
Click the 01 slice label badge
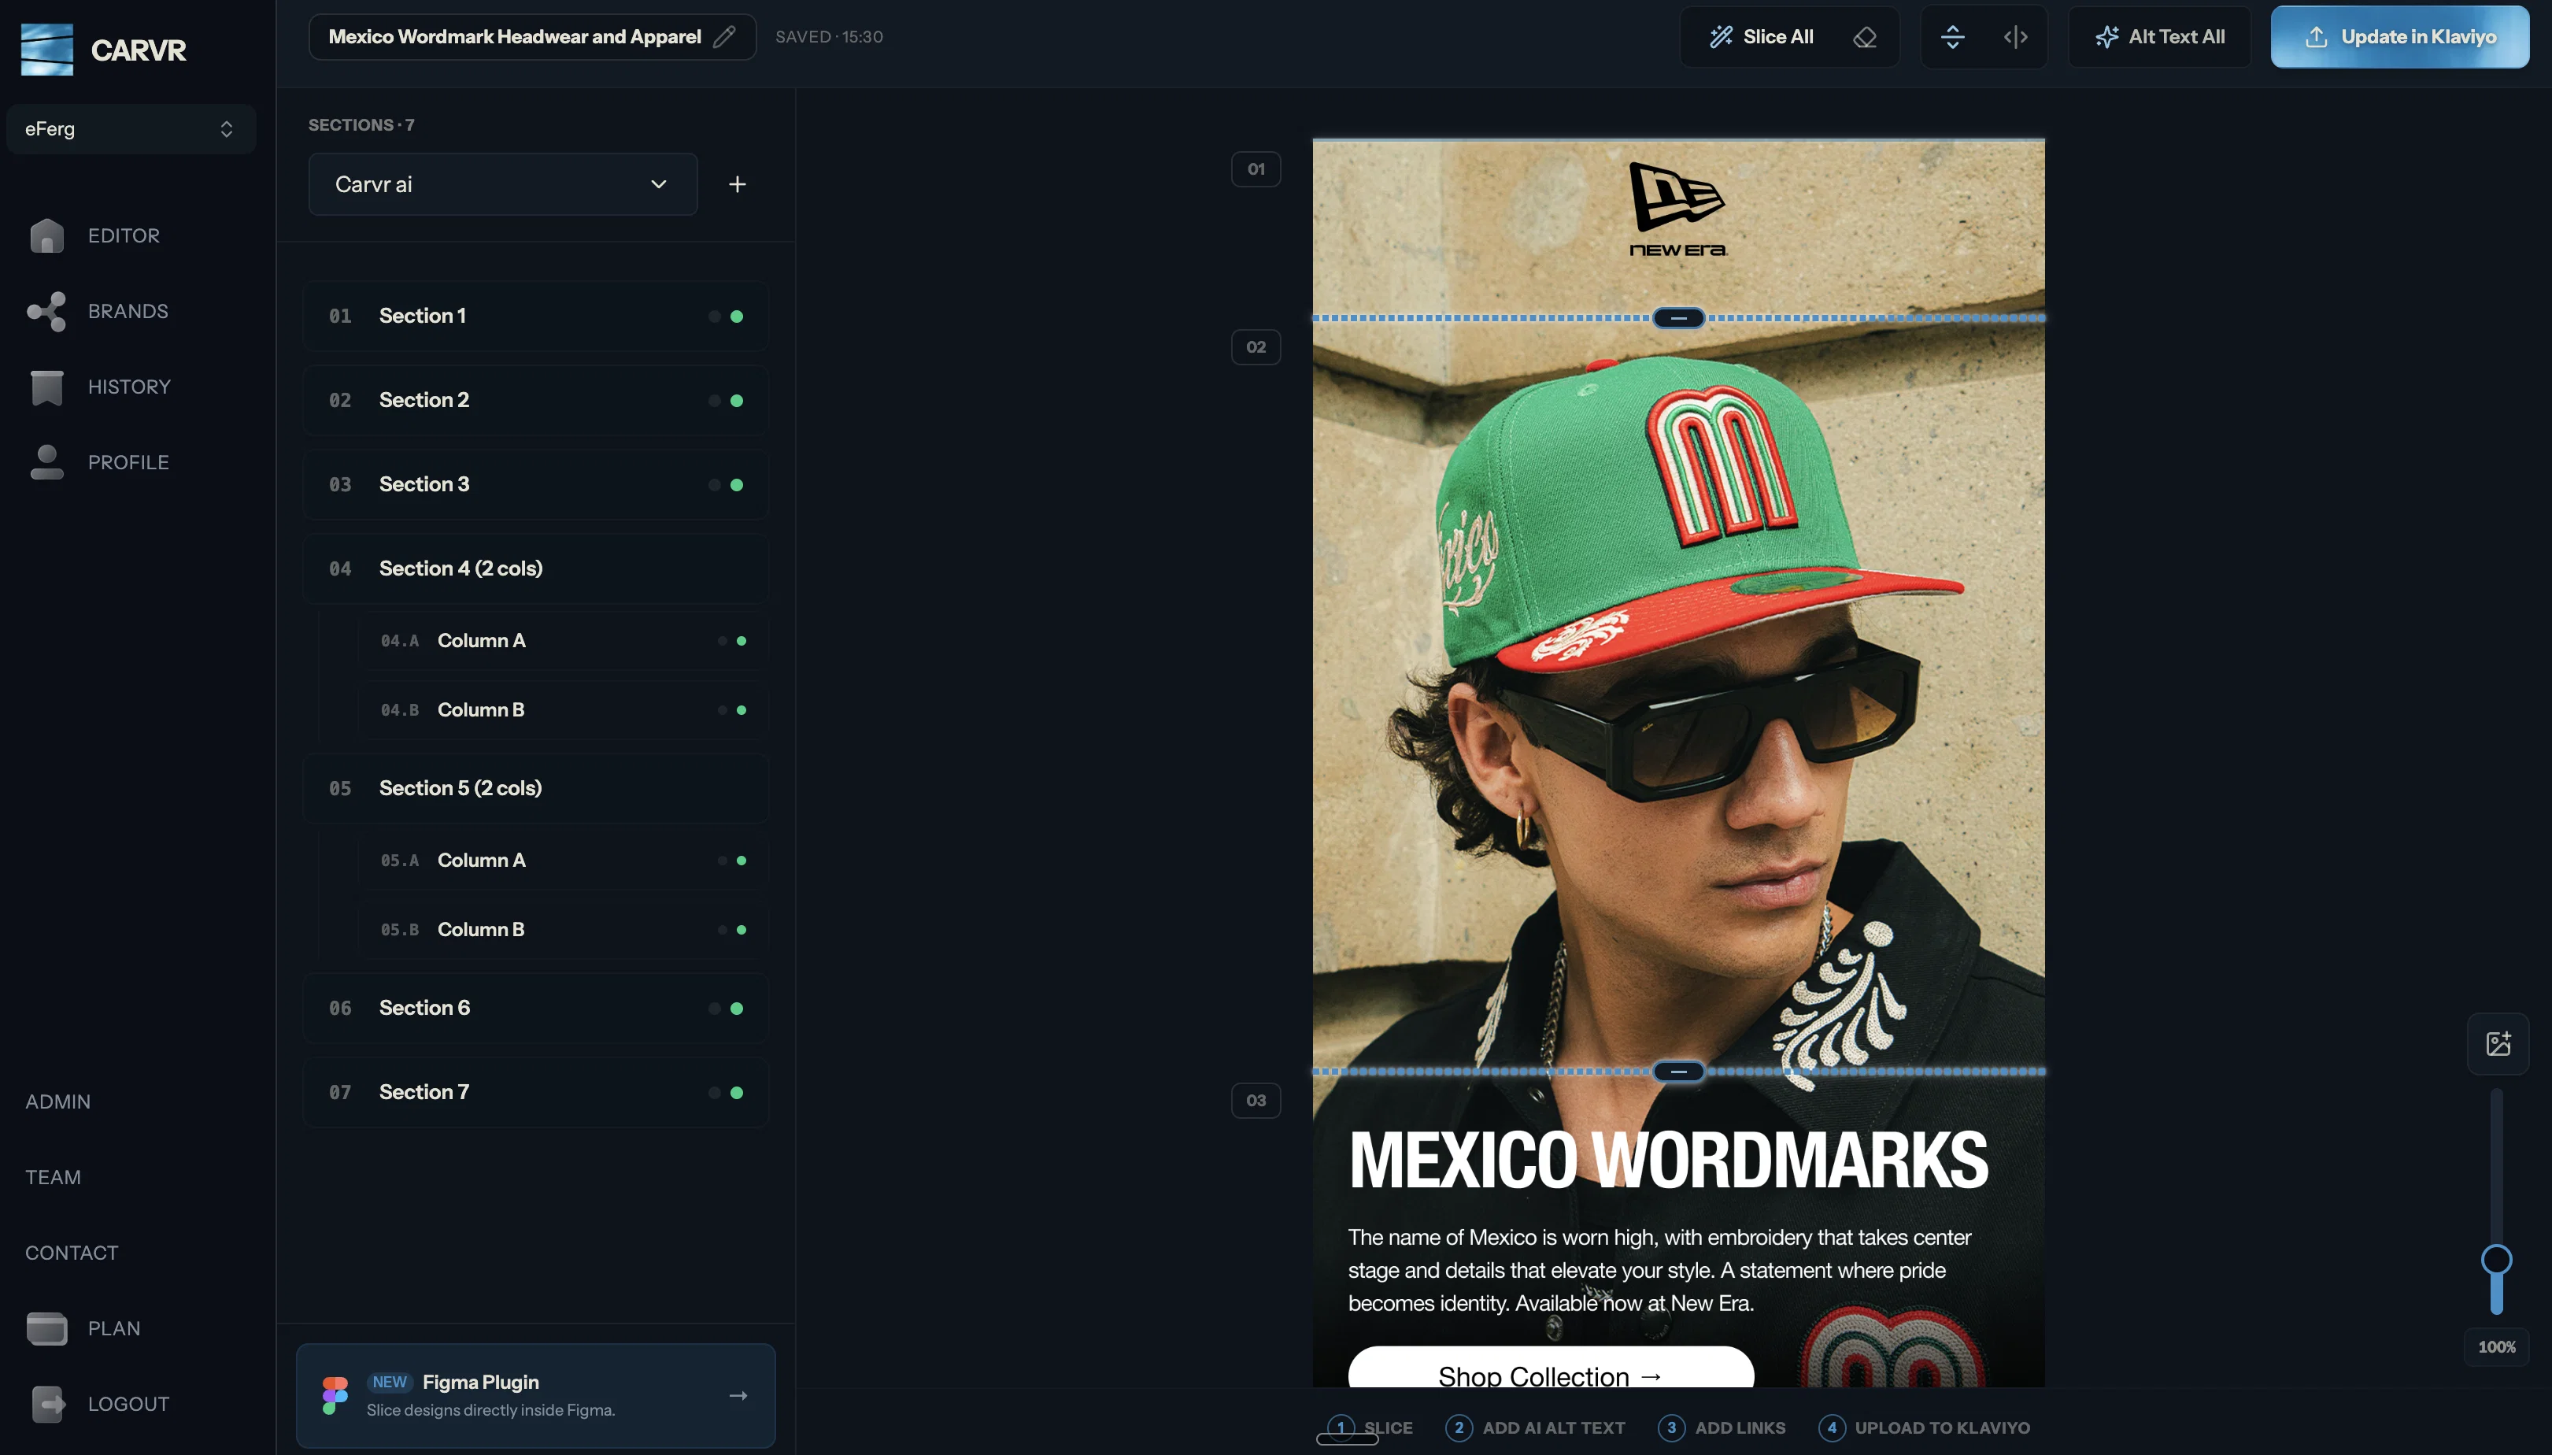coord(1256,168)
